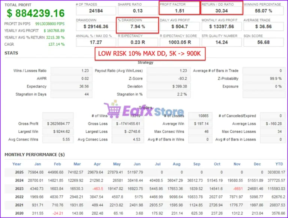The height and width of the screenshot is (218, 288).
Task: Click the return / DD ratio value 30.34
Action: (222, 11)
